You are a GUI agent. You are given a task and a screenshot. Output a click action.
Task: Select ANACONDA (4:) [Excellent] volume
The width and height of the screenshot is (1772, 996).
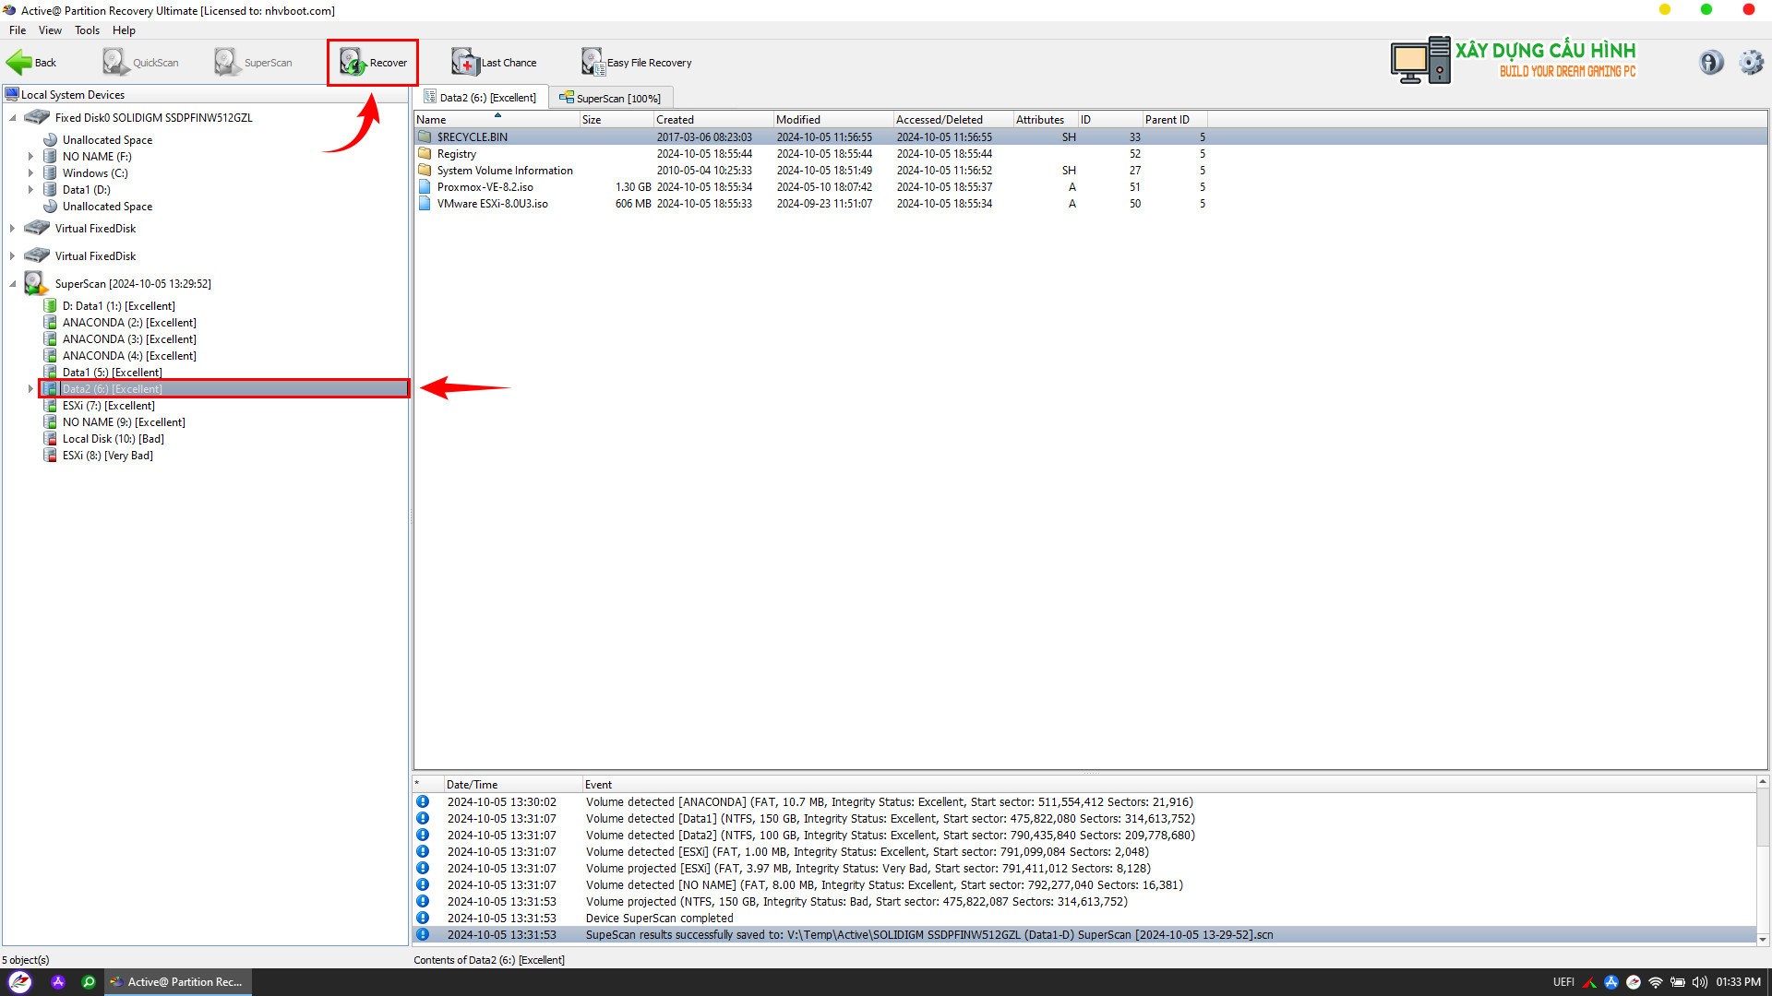(129, 356)
